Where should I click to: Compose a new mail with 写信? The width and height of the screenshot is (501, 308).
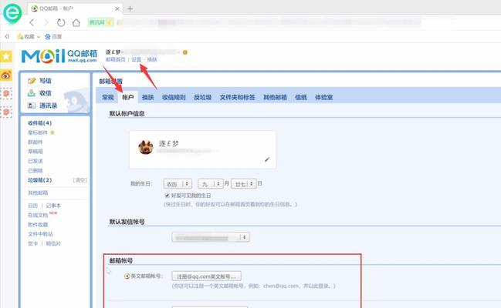[45, 81]
